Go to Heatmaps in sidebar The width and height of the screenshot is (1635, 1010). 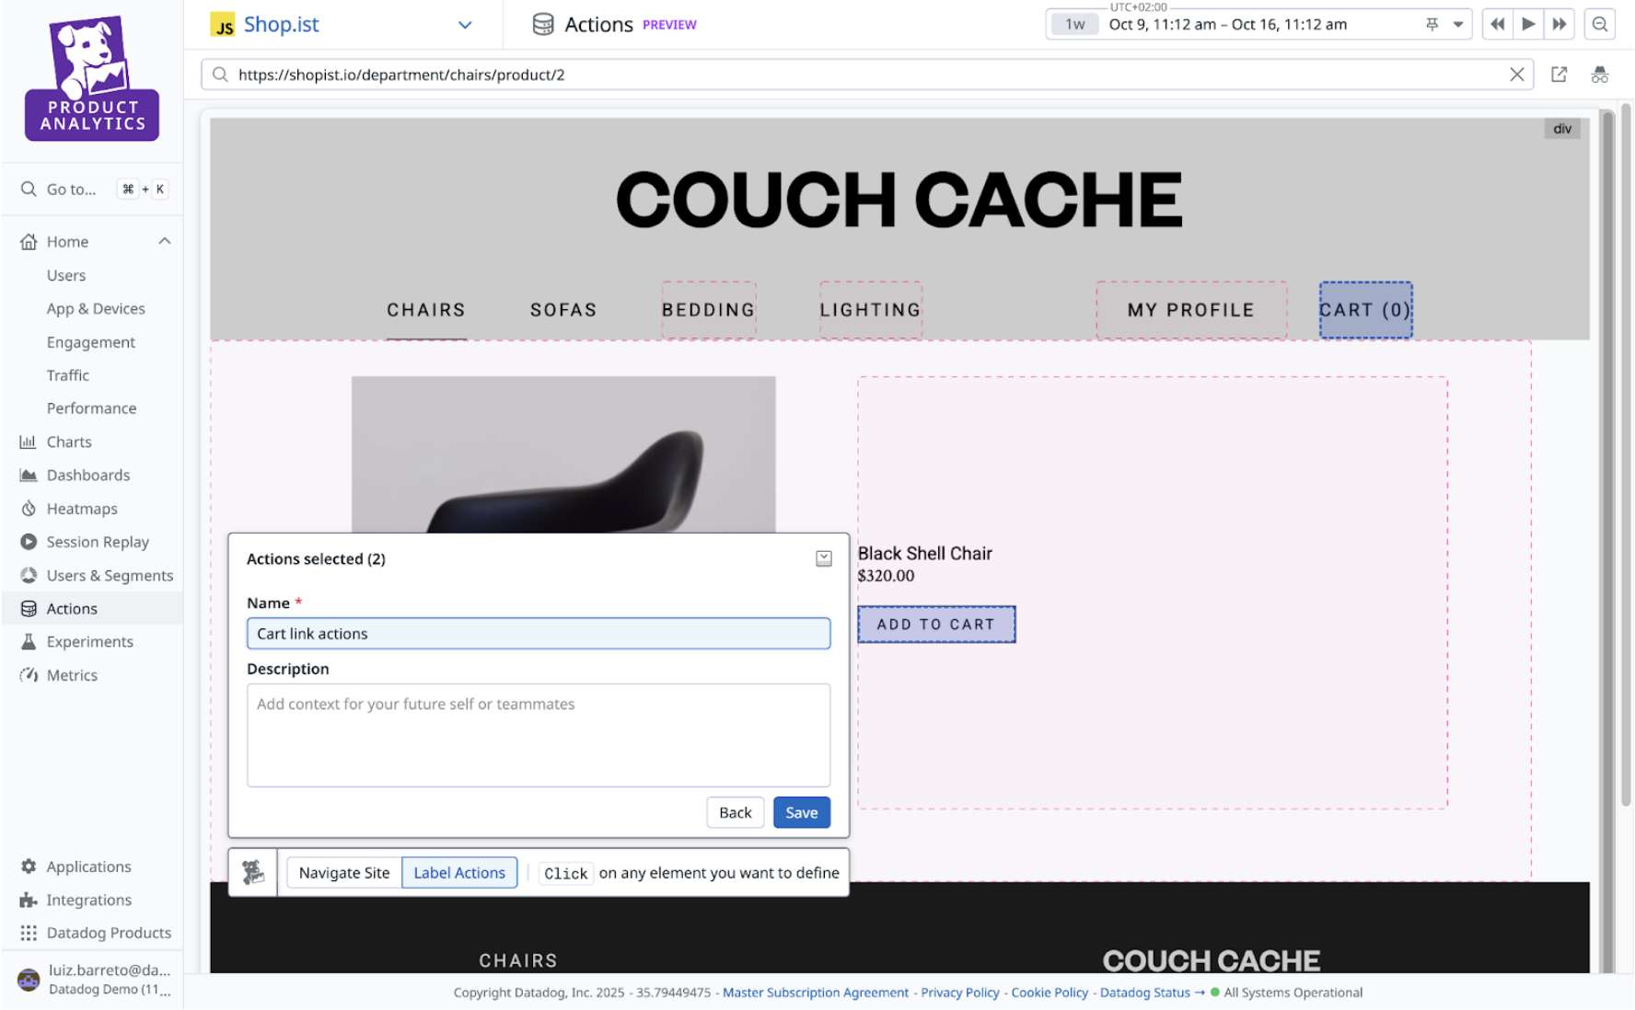82,509
